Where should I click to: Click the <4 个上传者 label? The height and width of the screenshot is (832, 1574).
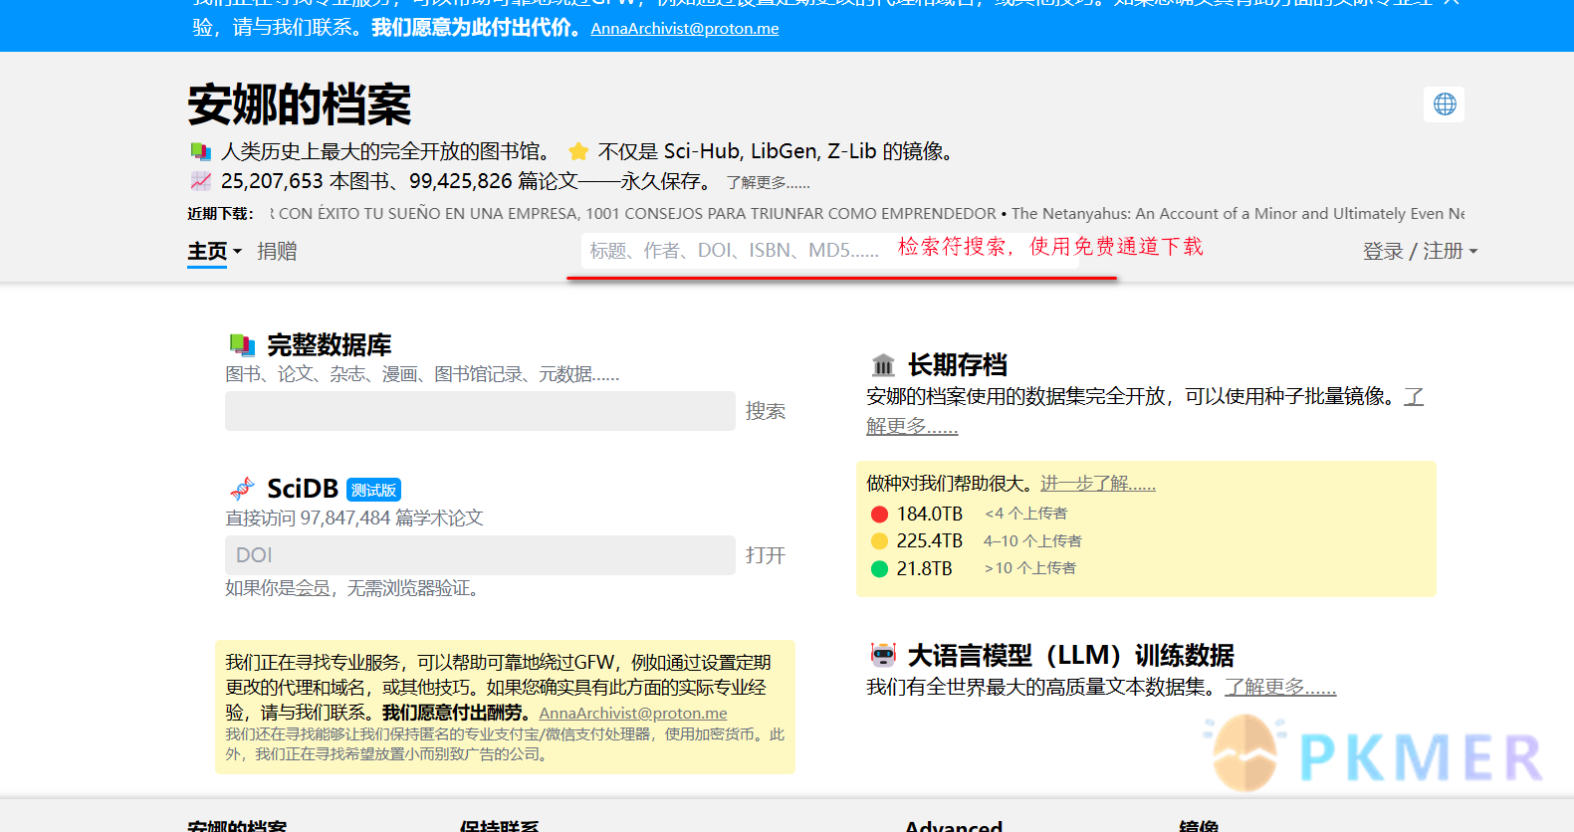1025,514
